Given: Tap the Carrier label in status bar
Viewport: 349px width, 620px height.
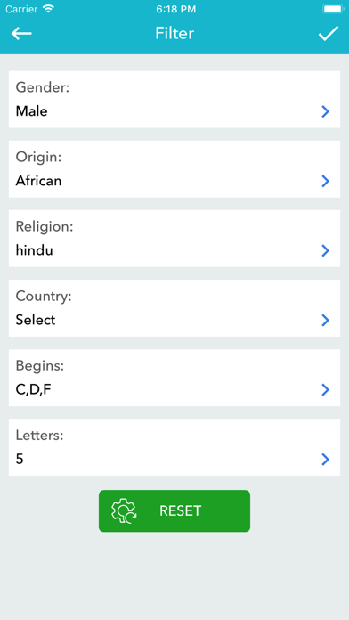Looking at the screenshot, I should tap(21, 9).
